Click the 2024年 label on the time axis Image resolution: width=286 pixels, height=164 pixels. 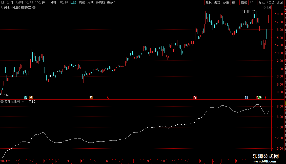point(5,161)
